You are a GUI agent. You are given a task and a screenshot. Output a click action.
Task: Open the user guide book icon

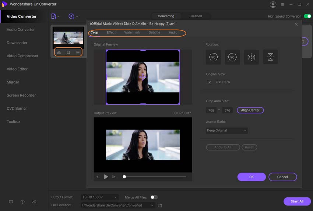[11, 202]
